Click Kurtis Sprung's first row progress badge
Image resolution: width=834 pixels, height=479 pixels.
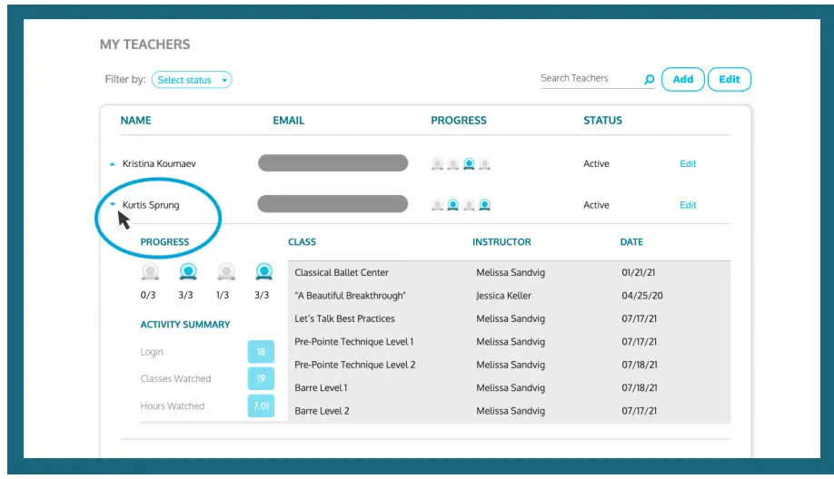click(437, 205)
